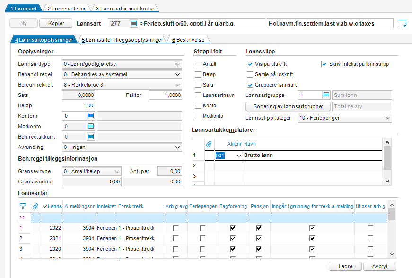Click the Lønnsartår table scrollbar down arrow
The height and width of the screenshot is (278, 412).
pos(392,254)
